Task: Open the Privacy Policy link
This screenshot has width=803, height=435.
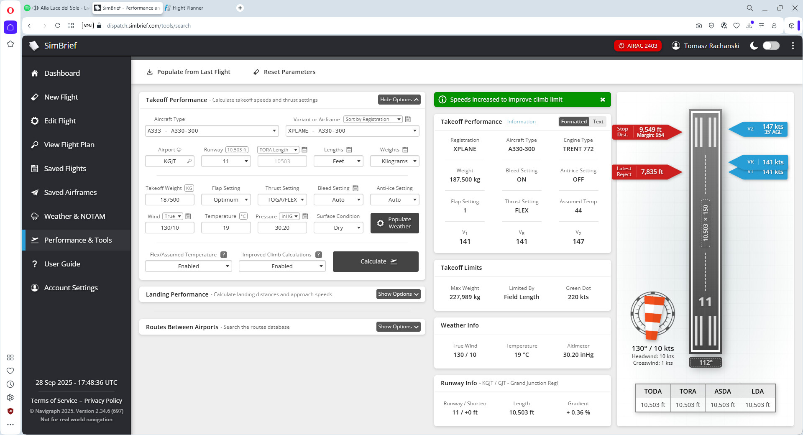Action: [x=103, y=401]
